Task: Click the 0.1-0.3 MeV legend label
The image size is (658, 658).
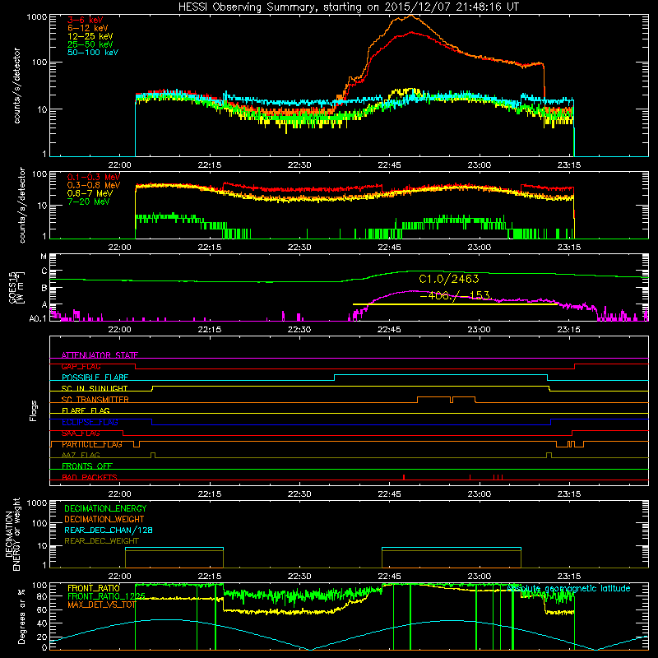Action: pos(94,177)
